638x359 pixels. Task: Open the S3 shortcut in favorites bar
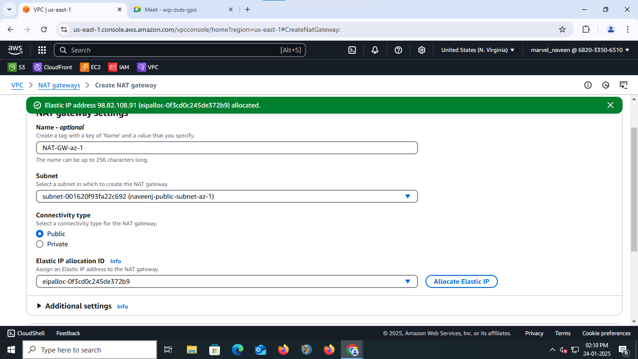coord(16,67)
